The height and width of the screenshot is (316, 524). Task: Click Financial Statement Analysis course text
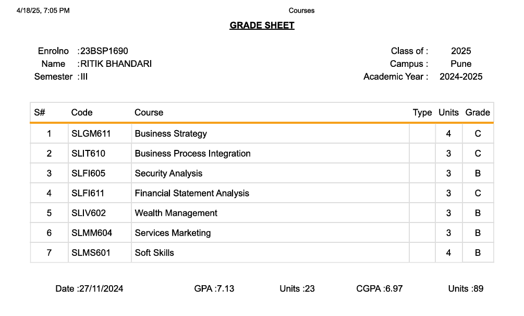(x=192, y=193)
